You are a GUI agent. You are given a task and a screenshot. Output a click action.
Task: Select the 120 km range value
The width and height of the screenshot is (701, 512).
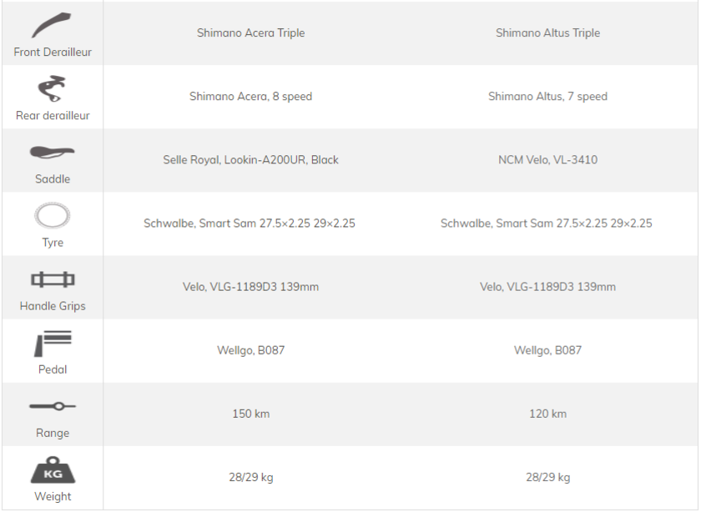547,414
